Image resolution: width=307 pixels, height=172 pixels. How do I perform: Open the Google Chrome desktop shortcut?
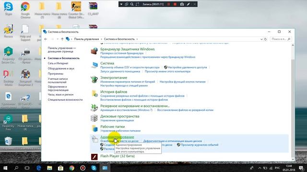[25, 10]
